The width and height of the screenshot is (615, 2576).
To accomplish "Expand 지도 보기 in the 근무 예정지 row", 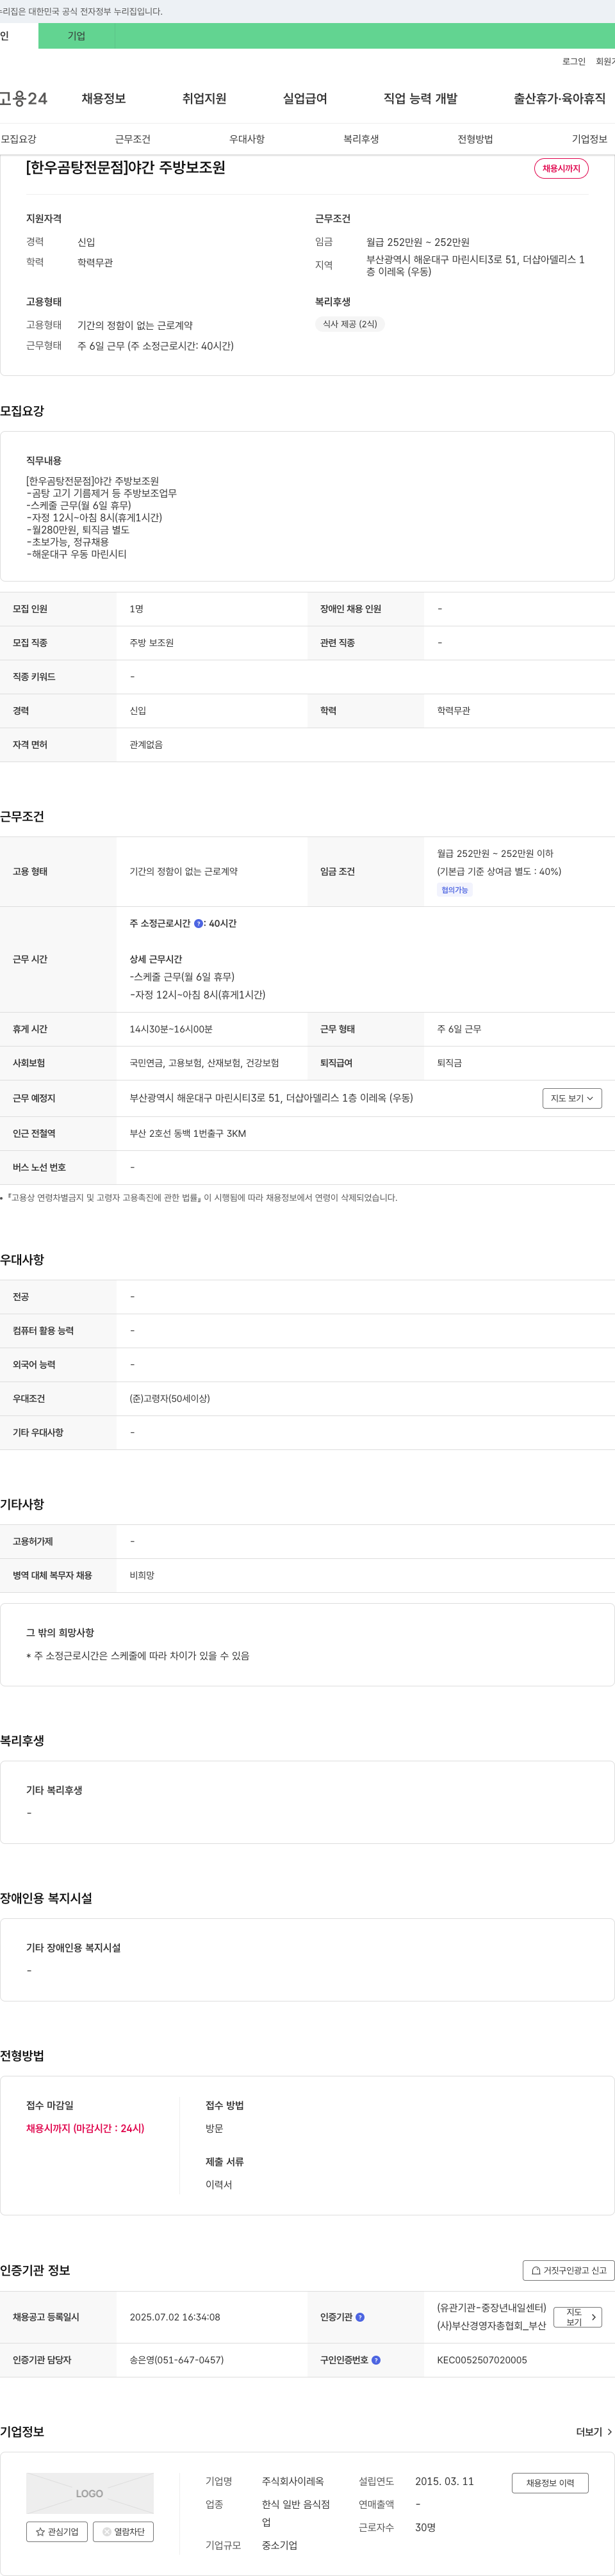I will [572, 1098].
